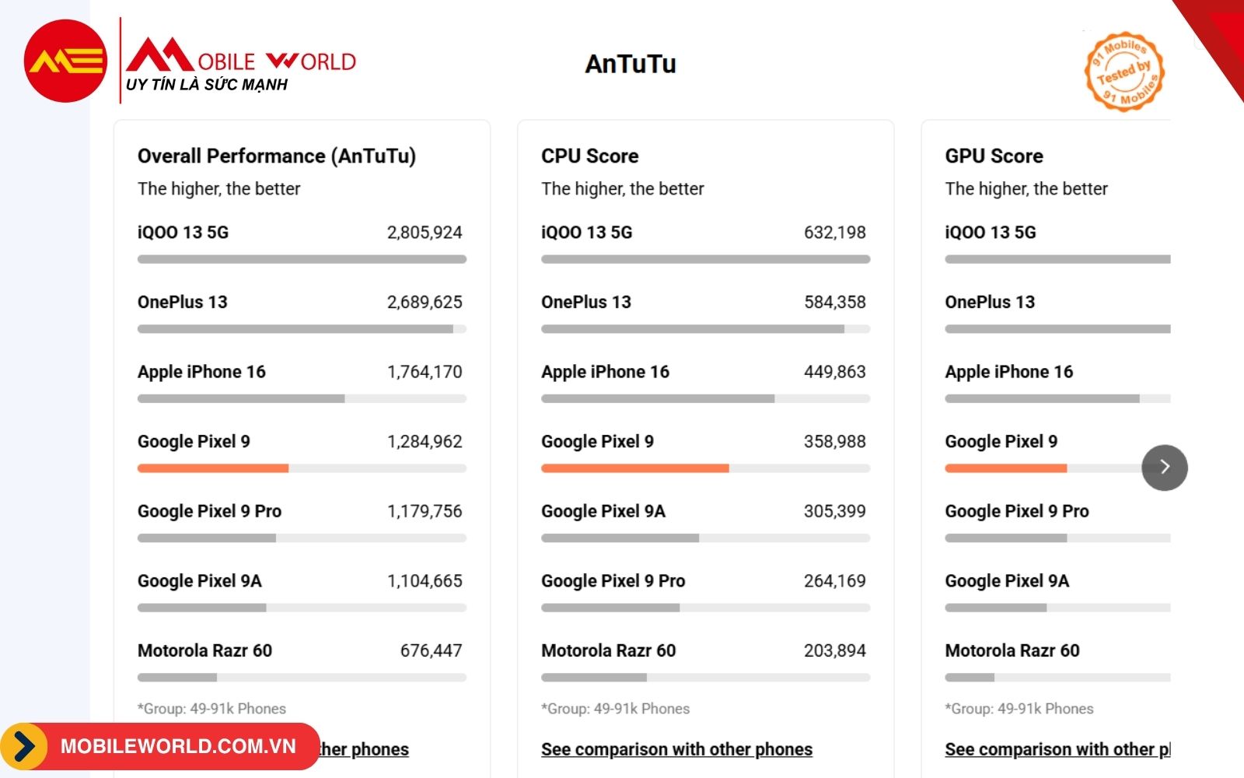Go to next benchmark card arrow

click(1164, 467)
